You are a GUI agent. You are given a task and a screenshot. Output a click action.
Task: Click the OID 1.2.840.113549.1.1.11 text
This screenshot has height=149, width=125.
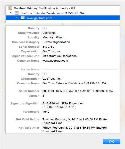(x=59, y=107)
